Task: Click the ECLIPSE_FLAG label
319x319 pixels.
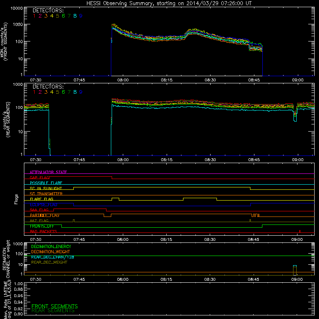Action: coord(43,205)
